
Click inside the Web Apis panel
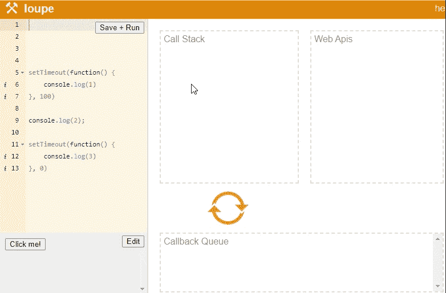point(376,114)
